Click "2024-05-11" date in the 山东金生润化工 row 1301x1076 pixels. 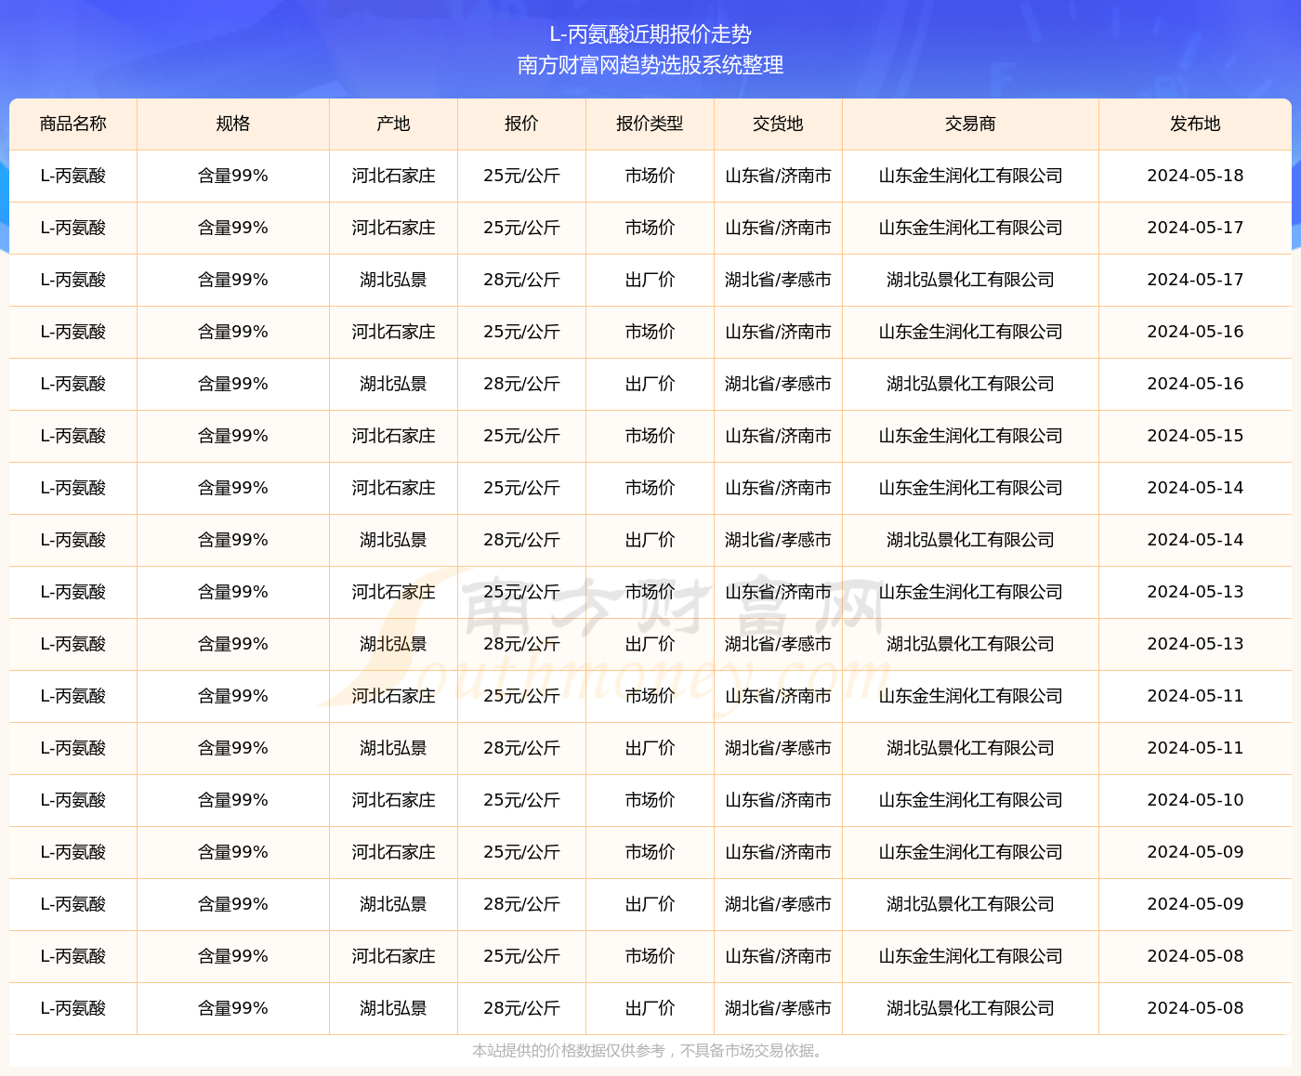coord(1195,696)
